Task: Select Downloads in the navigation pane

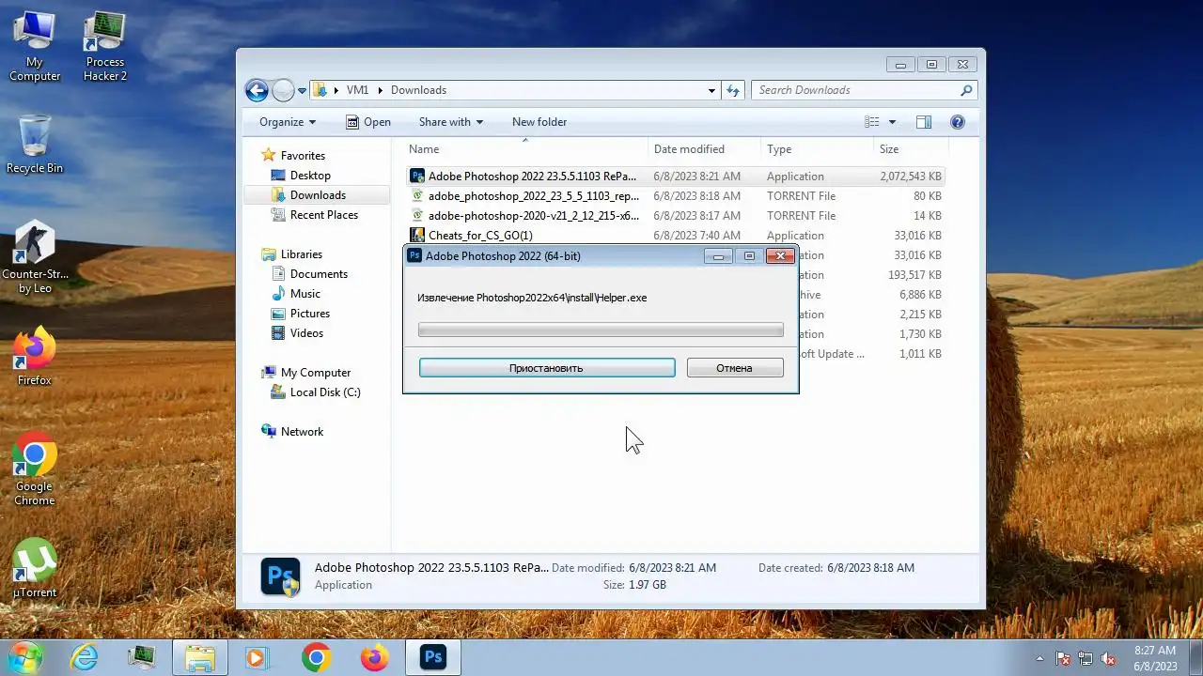Action: [x=318, y=195]
